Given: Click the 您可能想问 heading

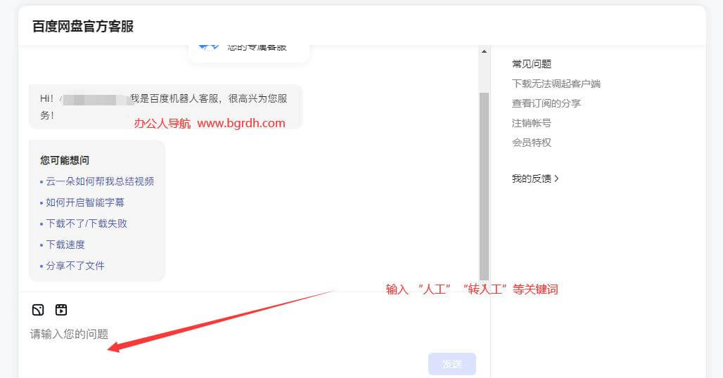Looking at the screenshot, I should [65, 160].
